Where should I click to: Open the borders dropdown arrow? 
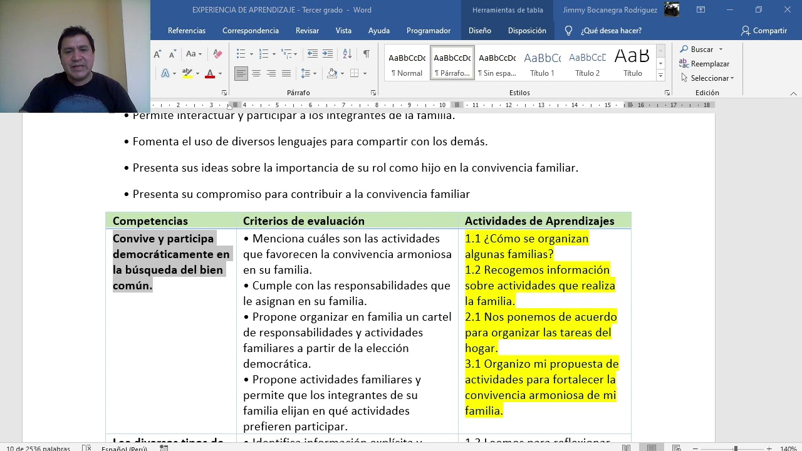[365, 74]
